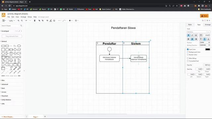The image size is (212, 119).
Task: Pick the bidirectional thick arrow shape
Action: click(15, 68)
